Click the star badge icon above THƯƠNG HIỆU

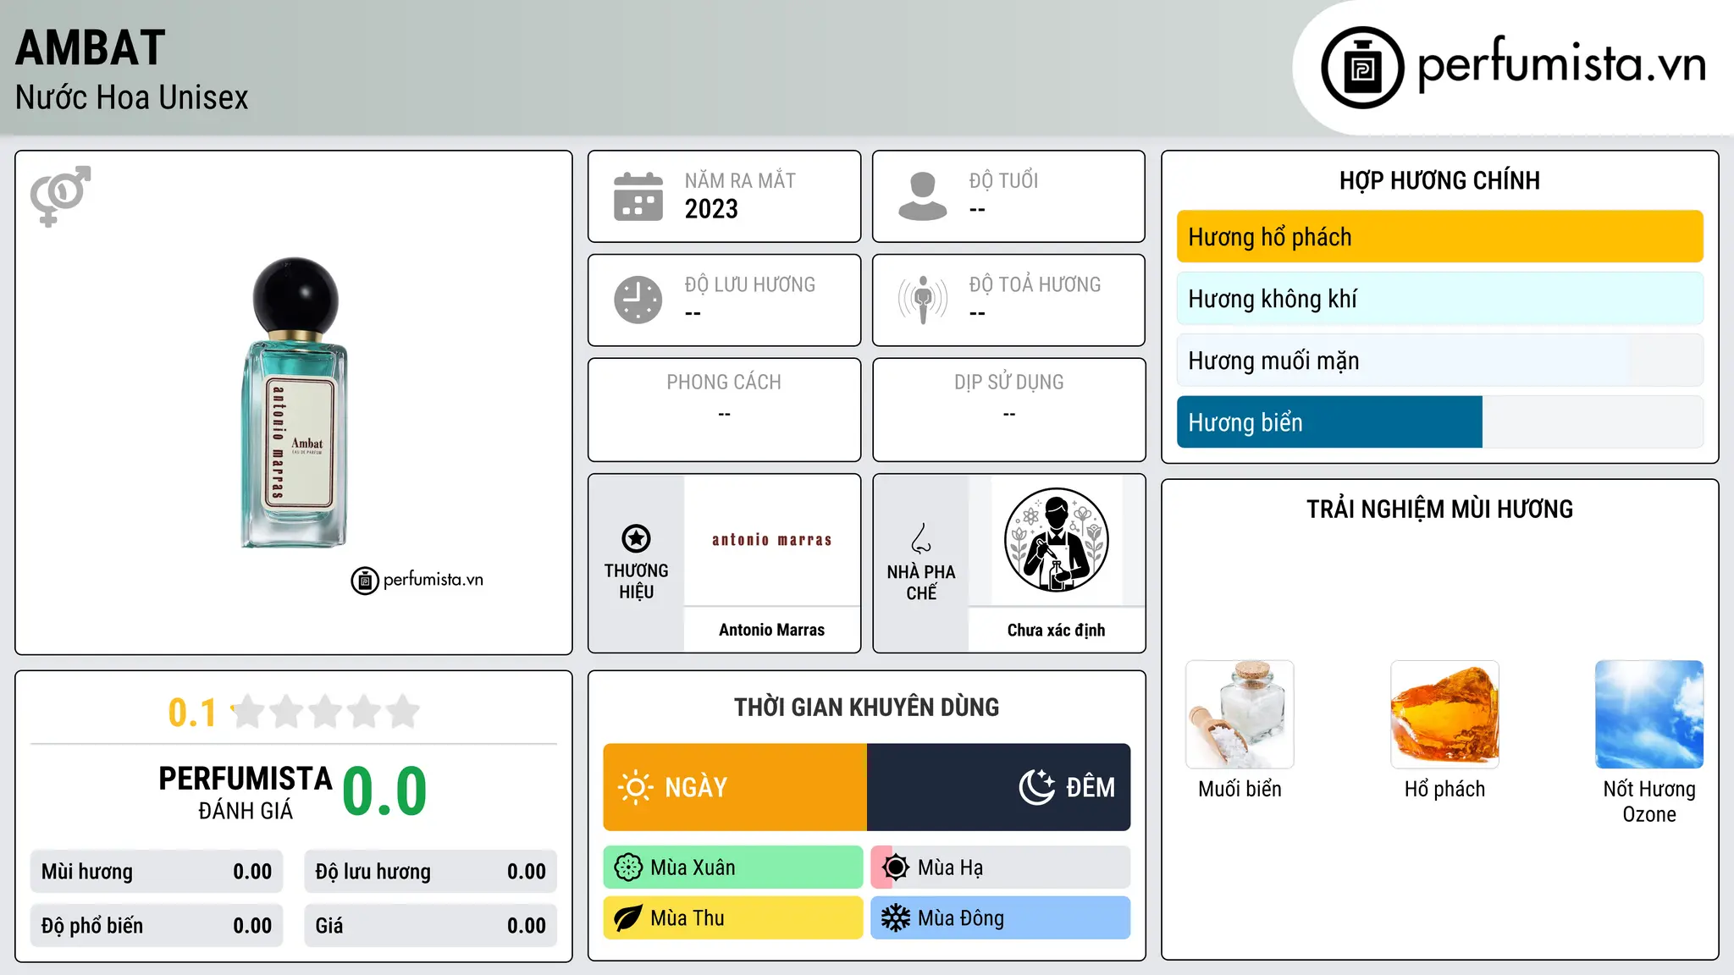tap(636, 538)
